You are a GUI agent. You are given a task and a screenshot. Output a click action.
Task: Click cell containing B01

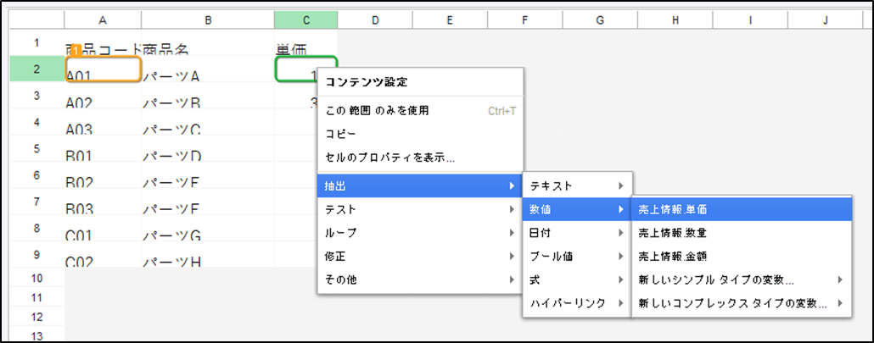(103, 149)
